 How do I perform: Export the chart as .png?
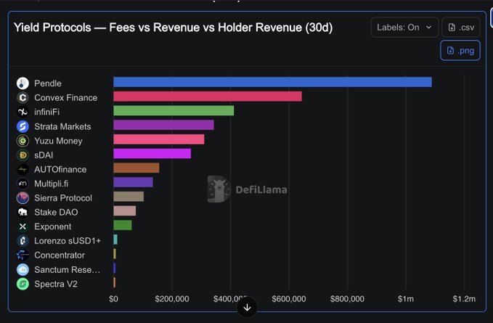460,50
